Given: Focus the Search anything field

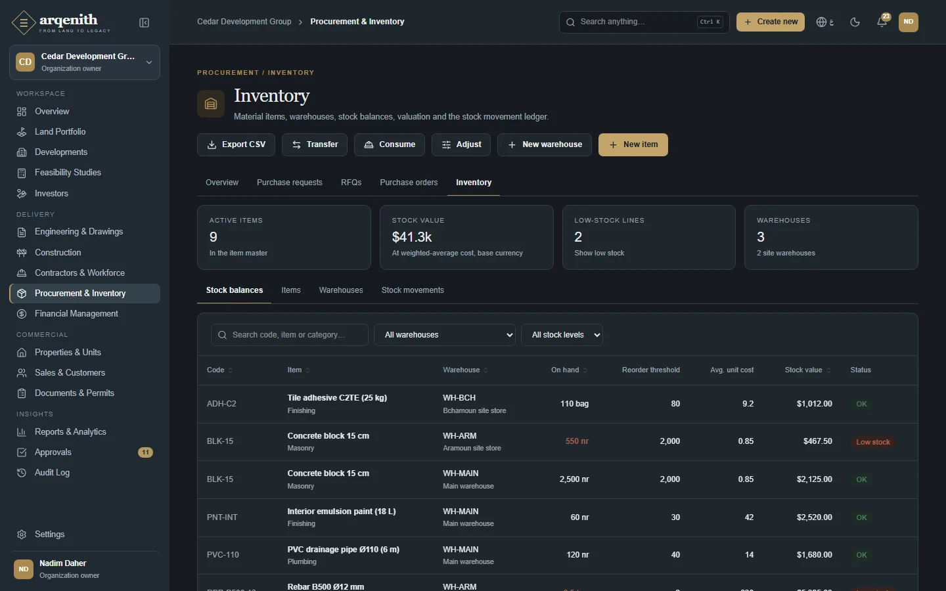Looking at the screenshot, I should pos(644,22).
